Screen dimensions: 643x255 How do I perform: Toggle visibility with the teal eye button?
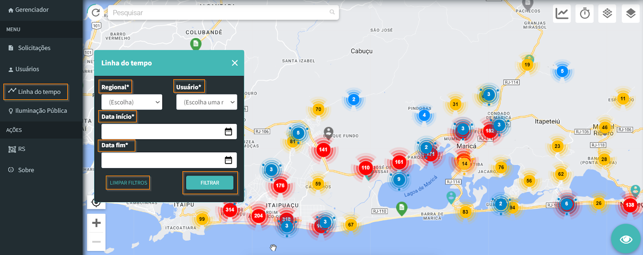click(626, 239)
